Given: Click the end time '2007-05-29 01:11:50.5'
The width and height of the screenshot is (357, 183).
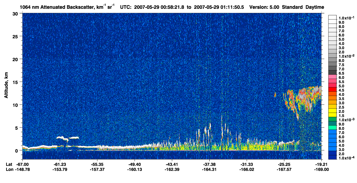Looking at the screenshot, I should click(x=219, y=7).
